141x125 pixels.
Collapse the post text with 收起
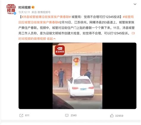tap(50, 39)
